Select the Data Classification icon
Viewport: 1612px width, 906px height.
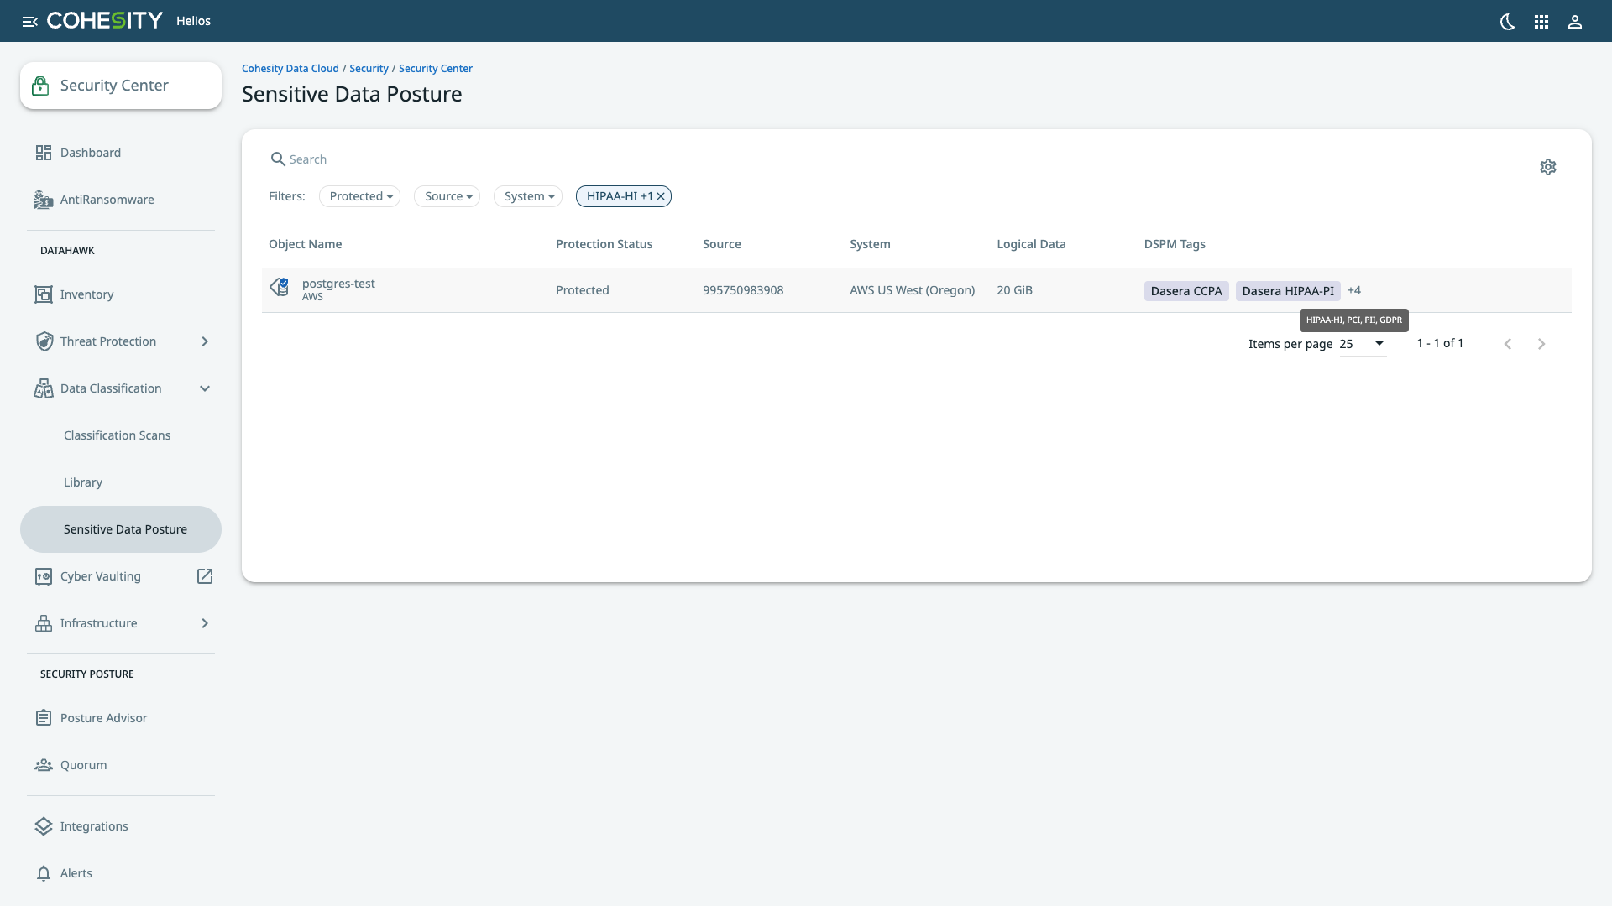(44, 388)
